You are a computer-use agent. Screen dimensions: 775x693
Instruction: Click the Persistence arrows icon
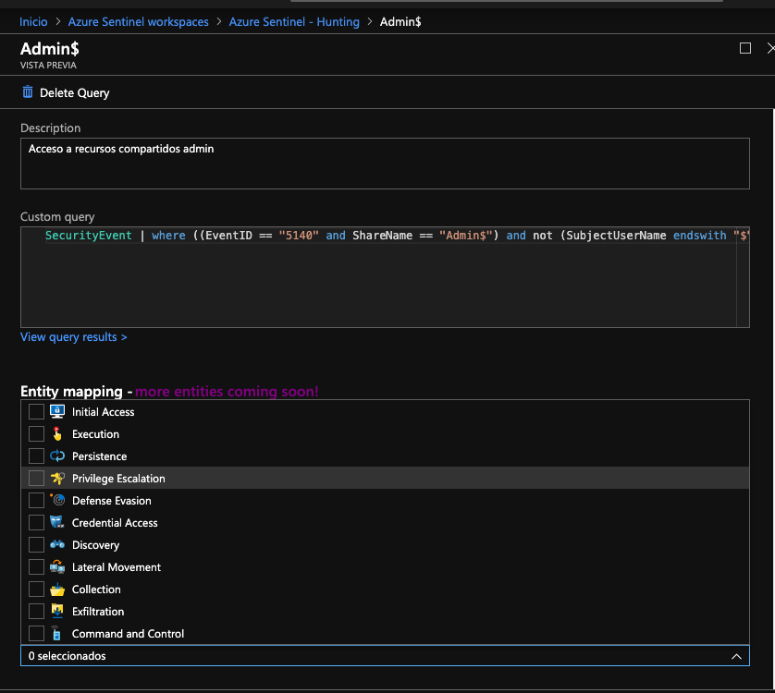click(x=57, y=456)
